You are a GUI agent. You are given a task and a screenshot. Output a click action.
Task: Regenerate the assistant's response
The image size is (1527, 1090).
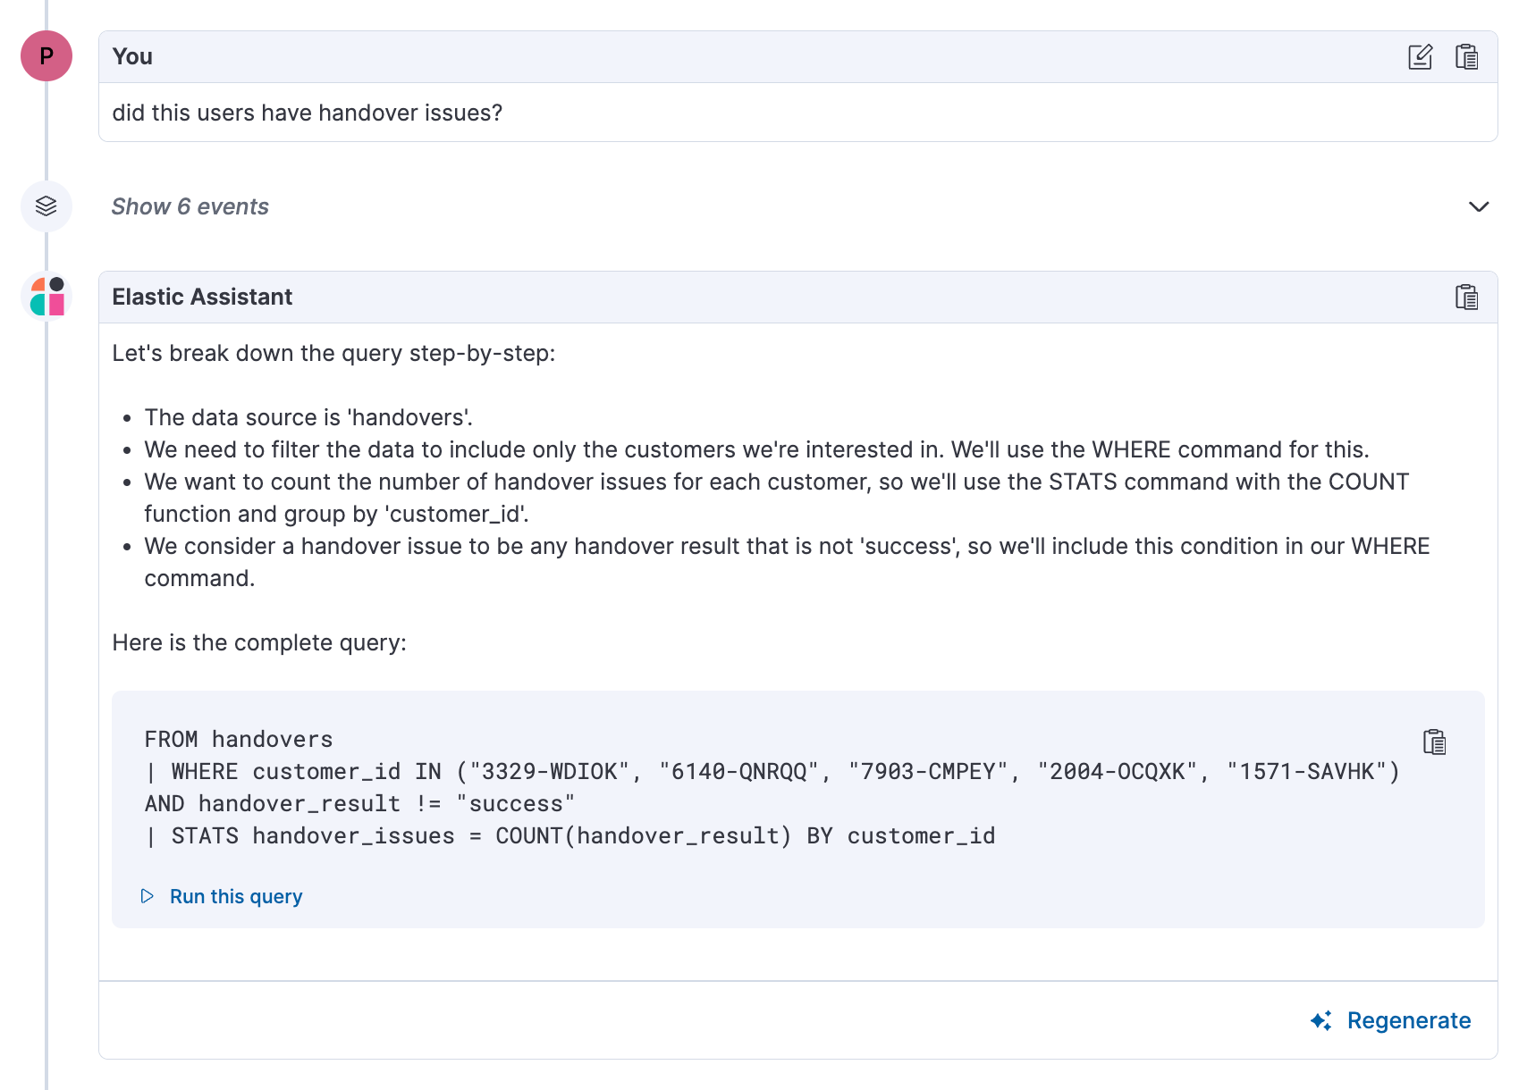pos(1409,1020)
